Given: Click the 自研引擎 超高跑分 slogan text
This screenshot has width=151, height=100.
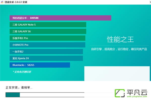Looking at the screenshot, I should (119, 49).
